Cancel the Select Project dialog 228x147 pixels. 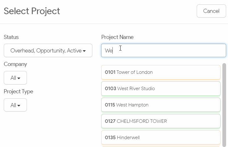click(x=211, y=11)
